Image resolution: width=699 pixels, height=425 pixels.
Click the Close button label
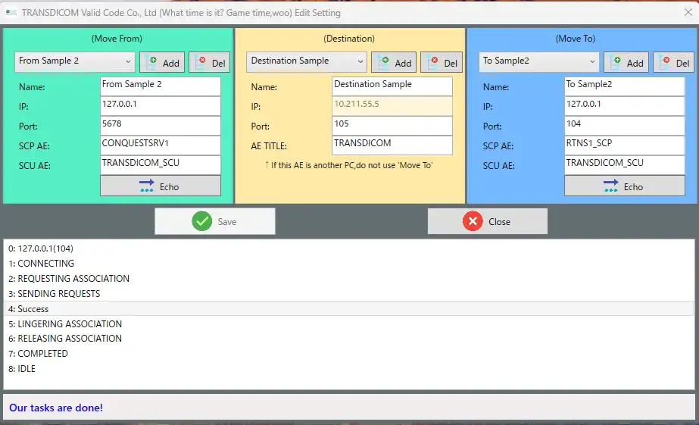click(499, 222)
